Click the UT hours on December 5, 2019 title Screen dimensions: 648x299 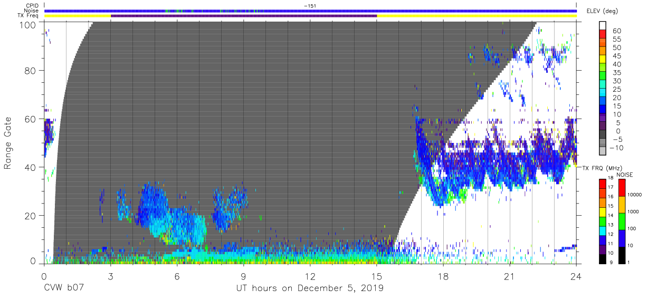[x=310, y=288]
